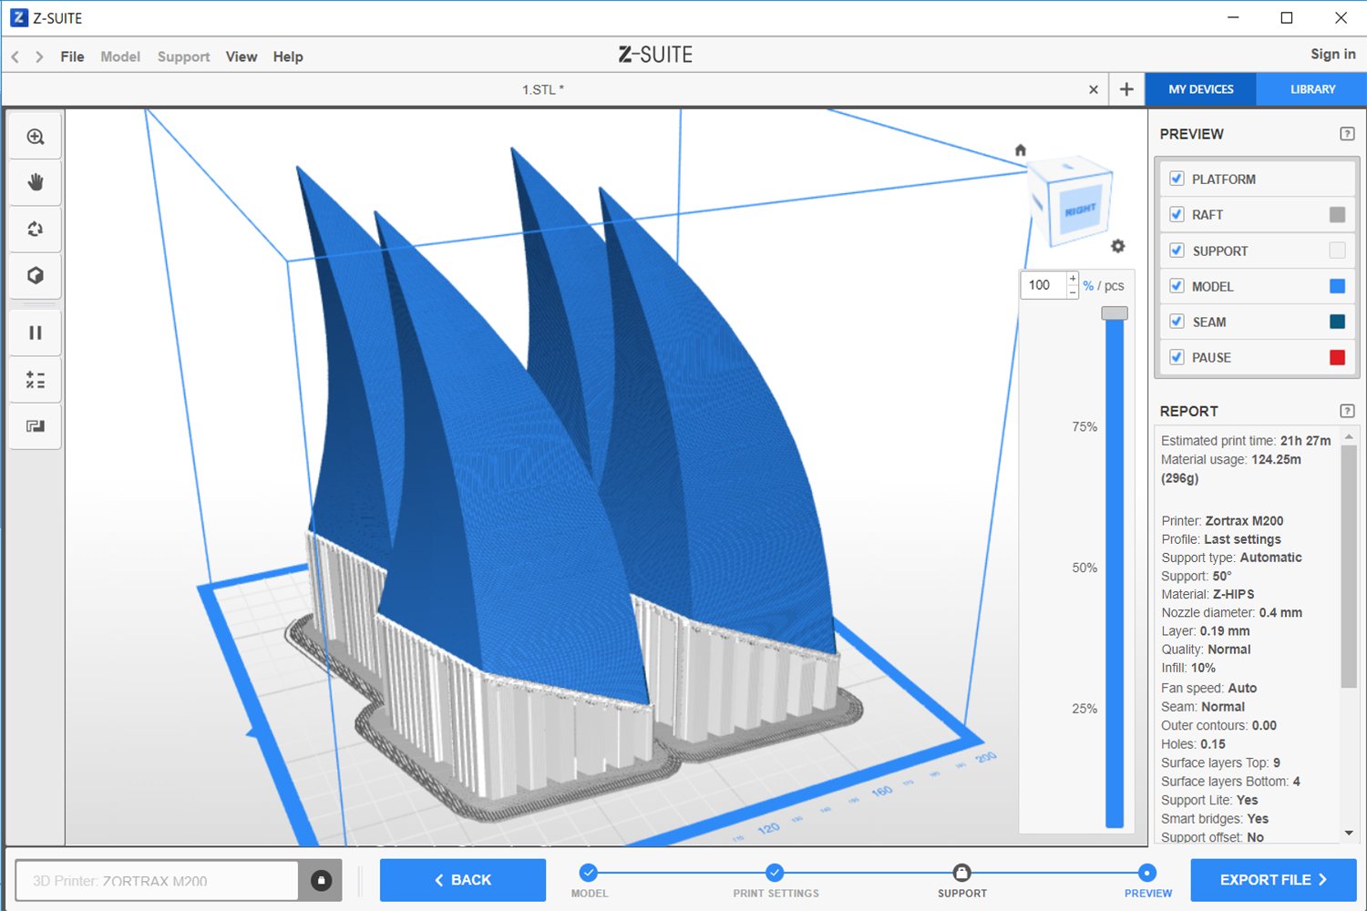Go to the Model step marker
Image resolution: width=1367 pixels, height=911 pixels.
589,873
